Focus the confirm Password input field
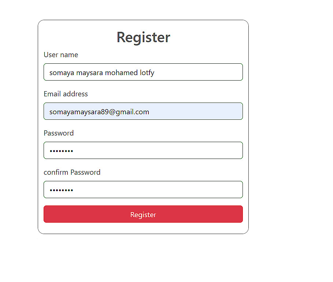 [143, 189]
